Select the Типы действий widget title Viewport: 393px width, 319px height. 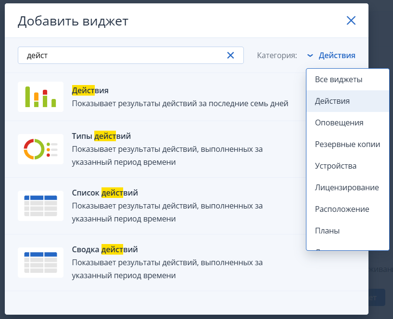click(101, 136)
